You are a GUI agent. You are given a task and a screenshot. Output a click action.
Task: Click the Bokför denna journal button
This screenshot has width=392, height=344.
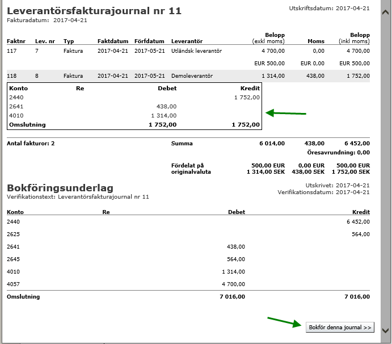[x=340, y=328]
